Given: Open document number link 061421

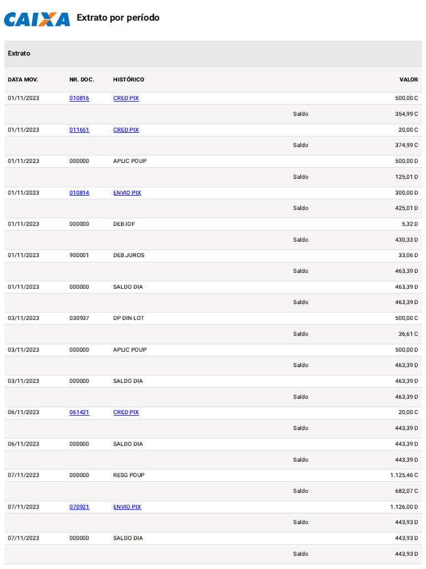Looking at the screenshot, I should coord(79,412).
